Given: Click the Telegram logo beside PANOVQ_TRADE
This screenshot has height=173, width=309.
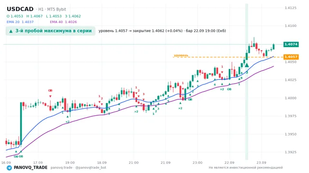Looking at the screenshot, I should click(9, 168).
